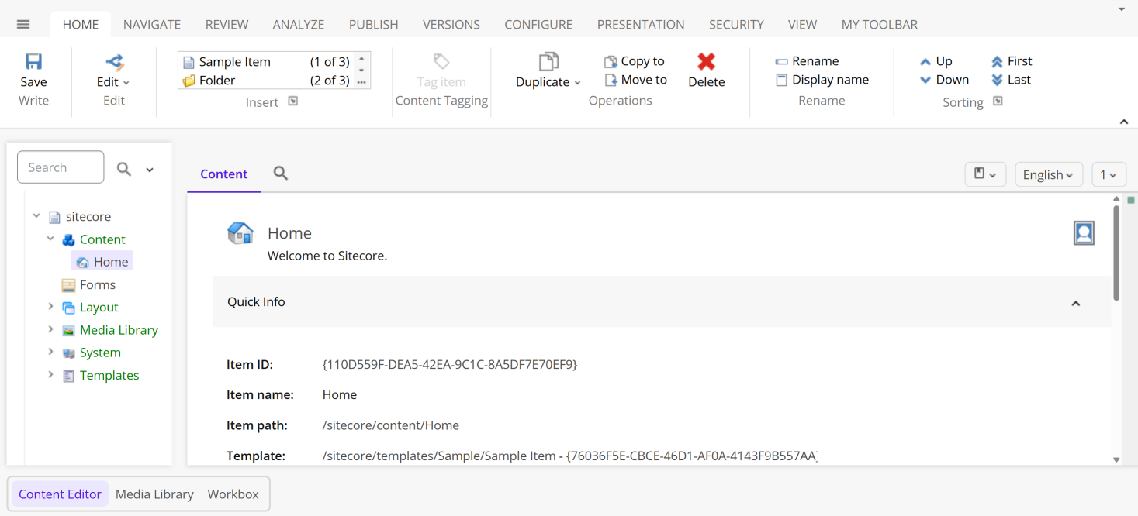Click Move to operation
This screenshot has height=516, width=1138.
click(635, 80)
